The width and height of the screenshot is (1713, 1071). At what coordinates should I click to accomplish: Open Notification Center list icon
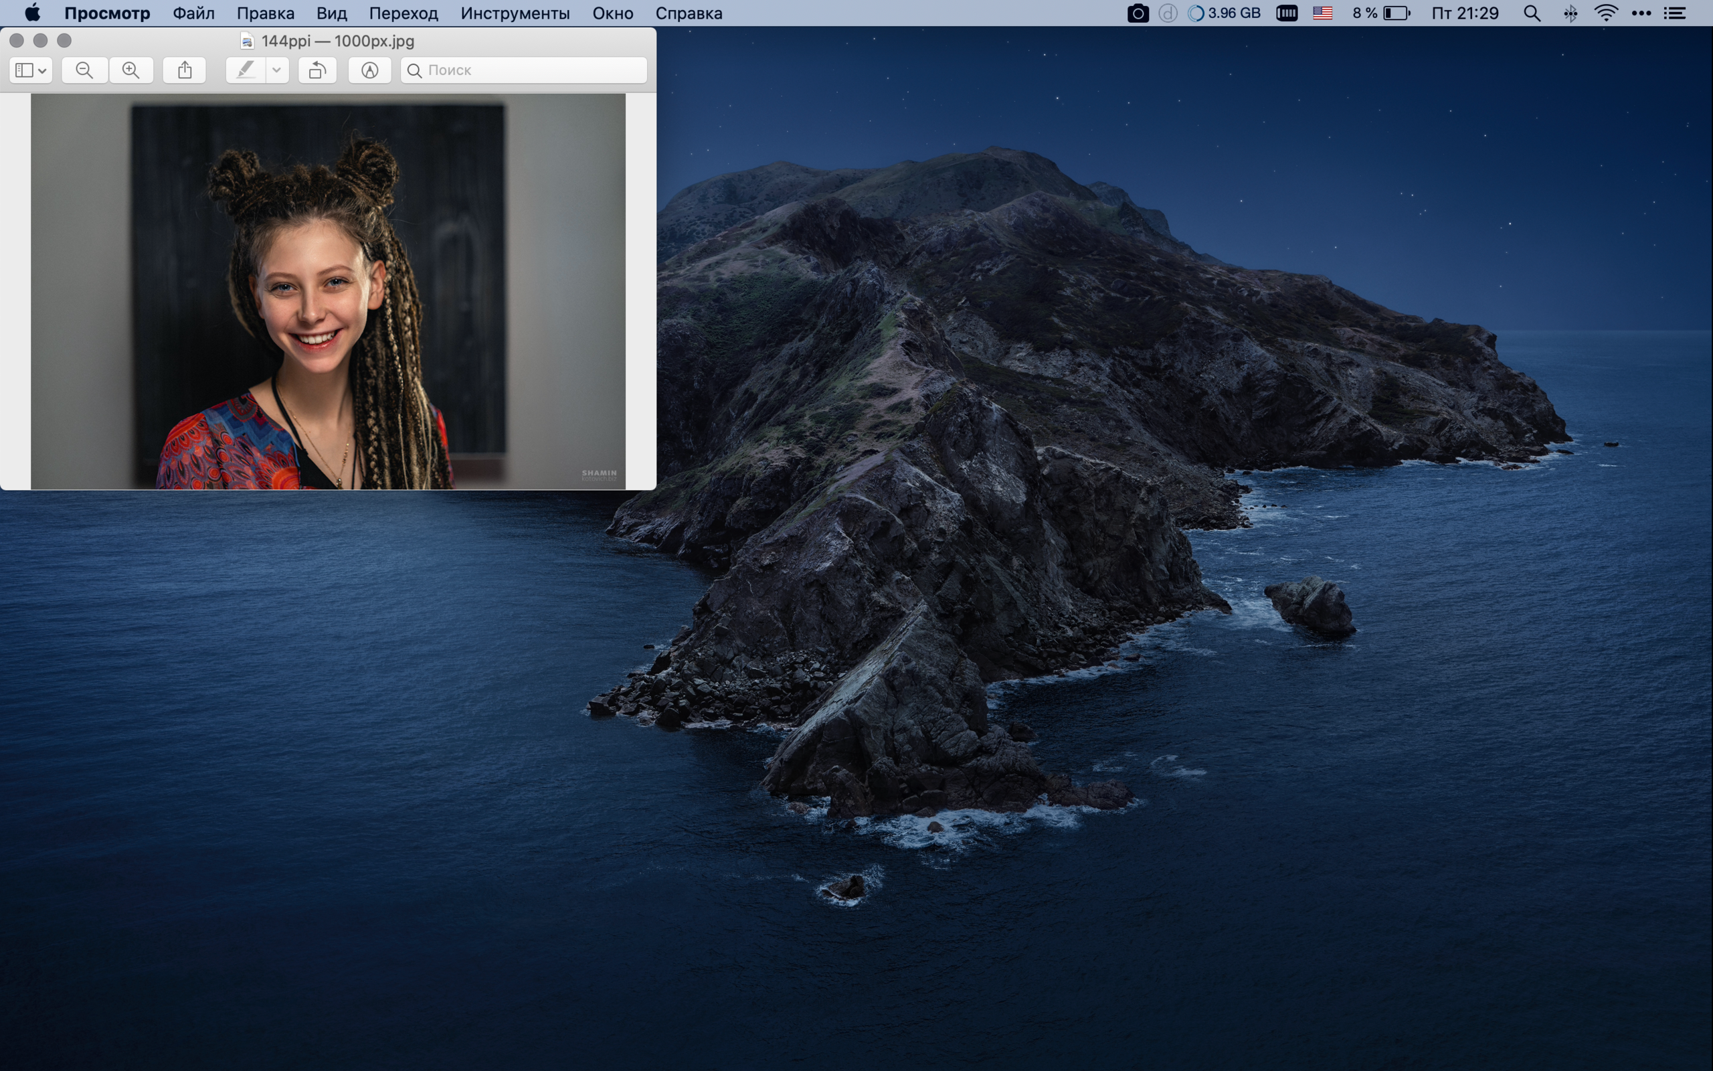click(x=1675, y=13)
